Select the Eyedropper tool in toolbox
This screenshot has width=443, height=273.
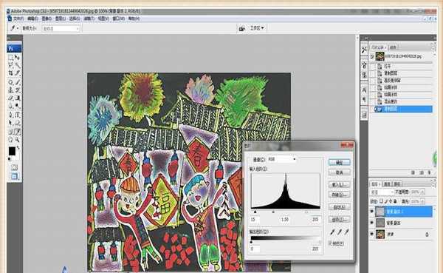[17, 132]
